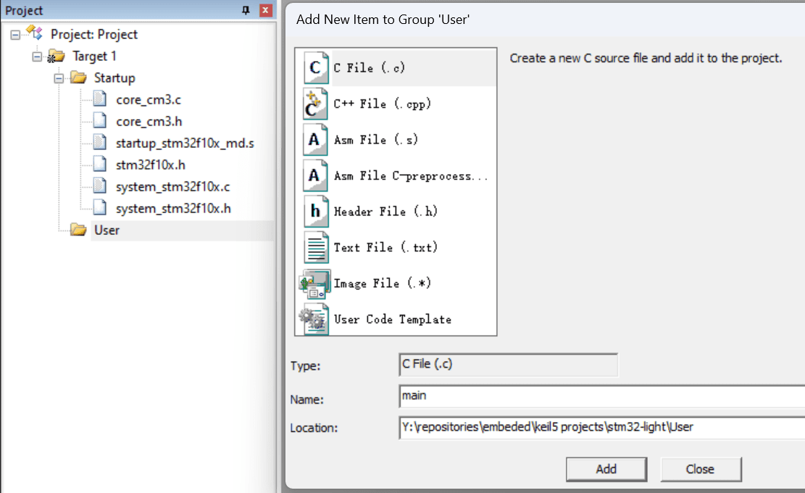Image resolution: width=805 pixels, height=493 pixels.
Task: Choose the Text File (.txt) icon
Action: pos(316,247)
